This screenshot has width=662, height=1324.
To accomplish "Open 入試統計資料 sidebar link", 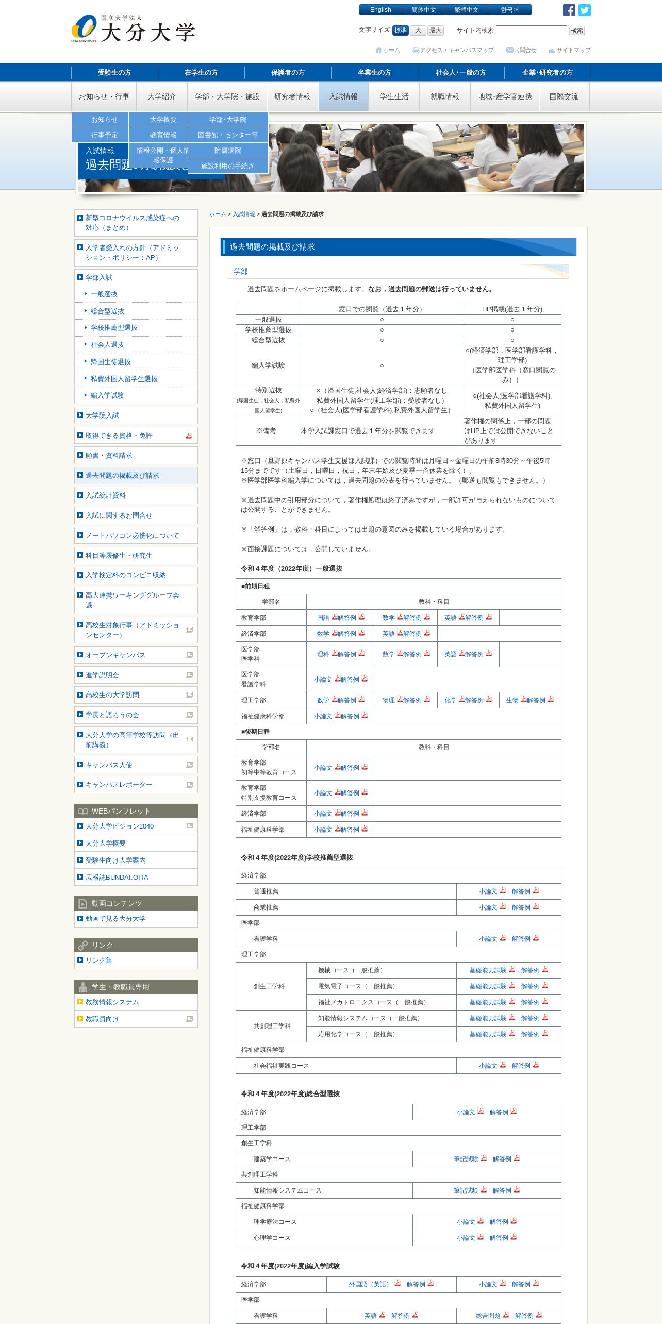I will (x=136, y=495).
